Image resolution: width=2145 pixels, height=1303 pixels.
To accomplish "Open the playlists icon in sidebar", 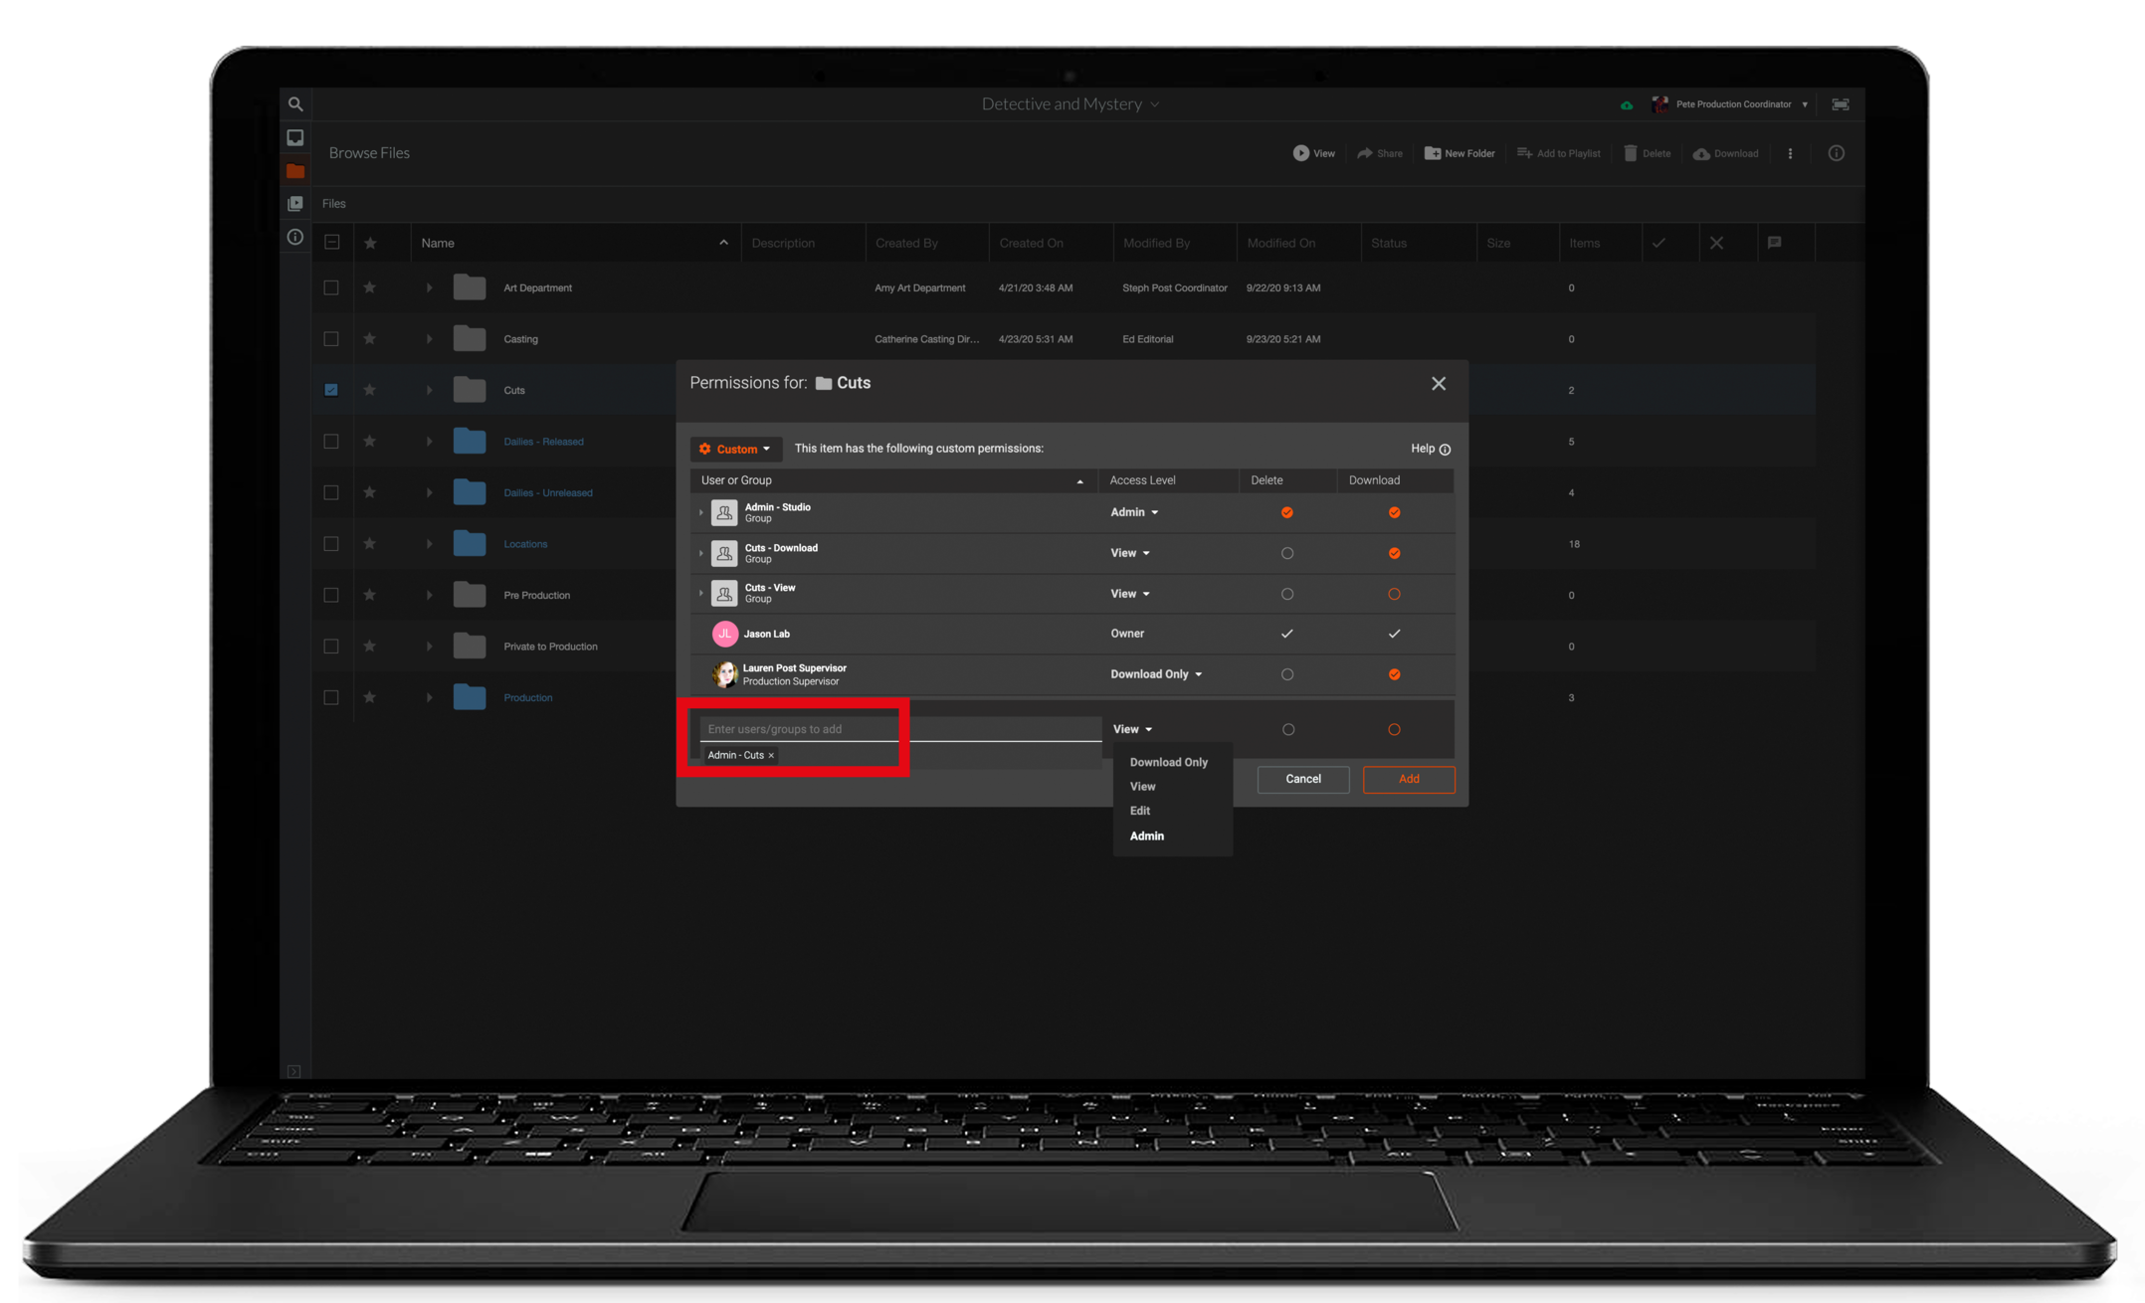I will (295, 203).
